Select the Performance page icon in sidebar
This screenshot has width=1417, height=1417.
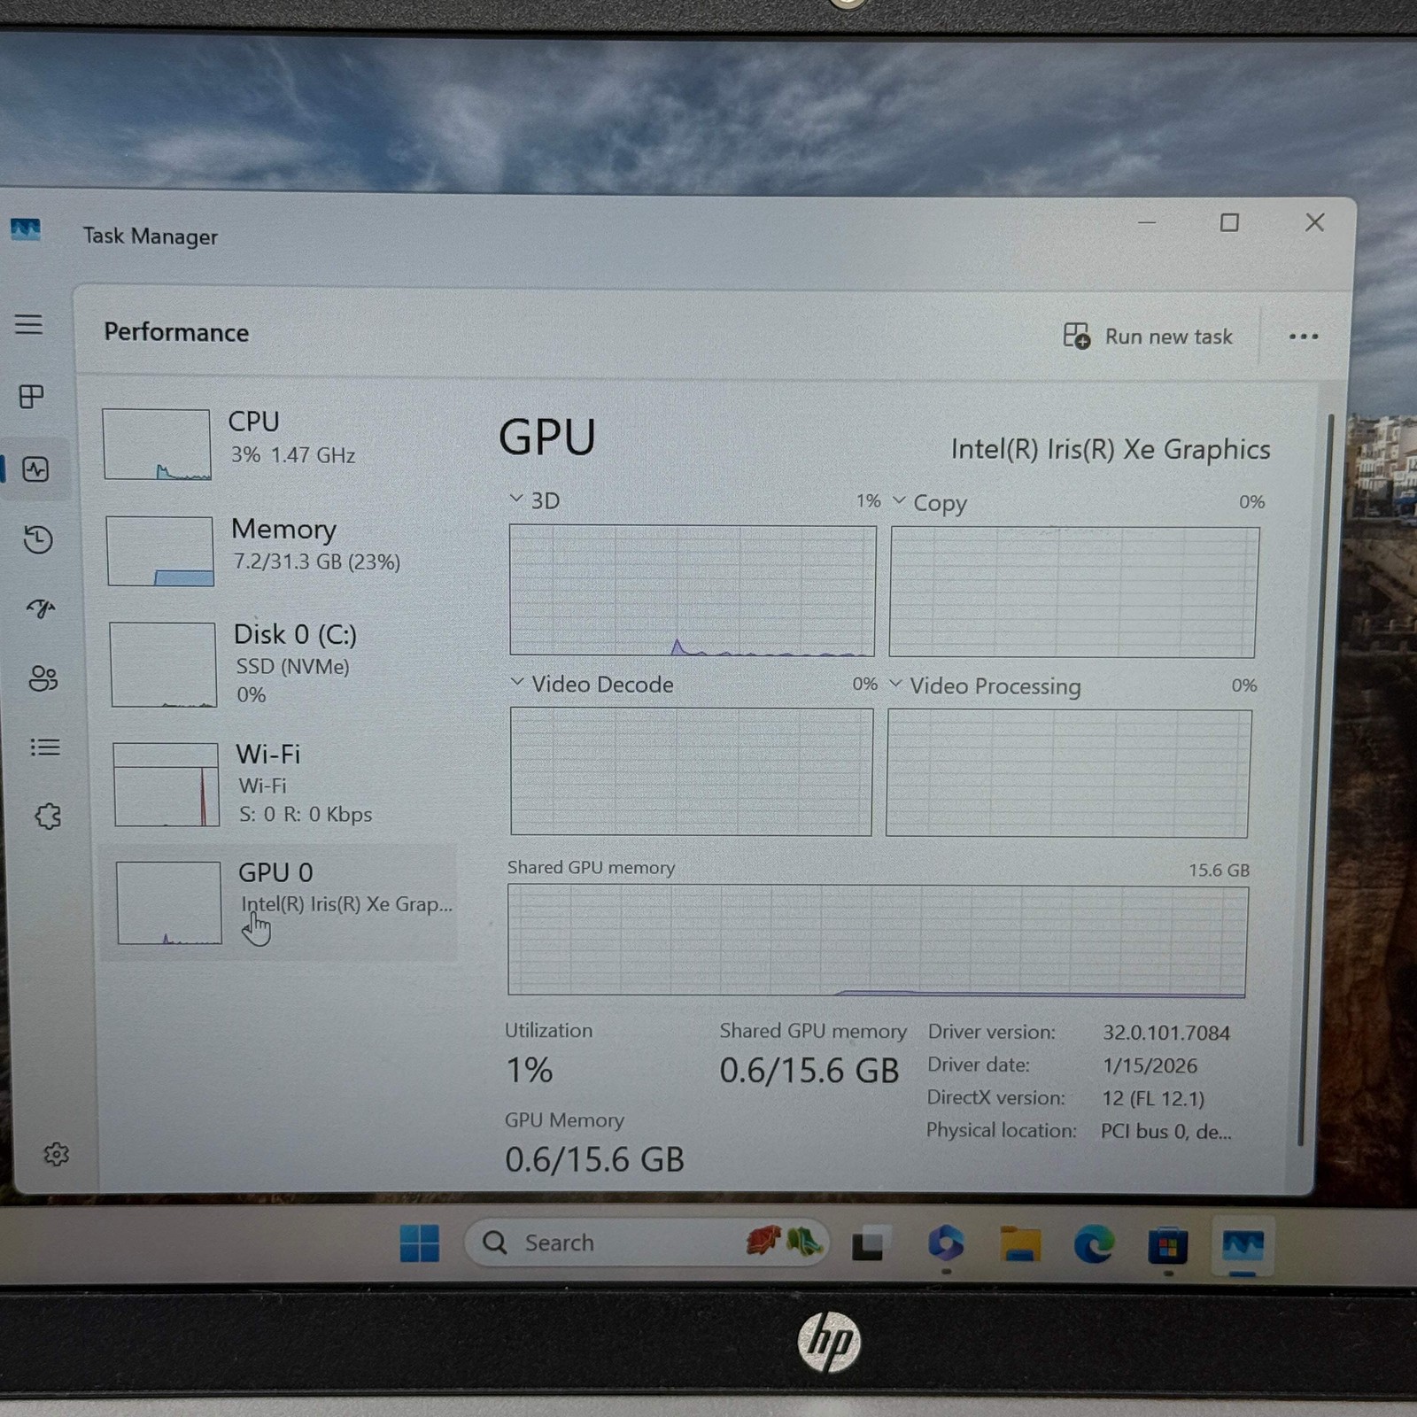(36, 468)
